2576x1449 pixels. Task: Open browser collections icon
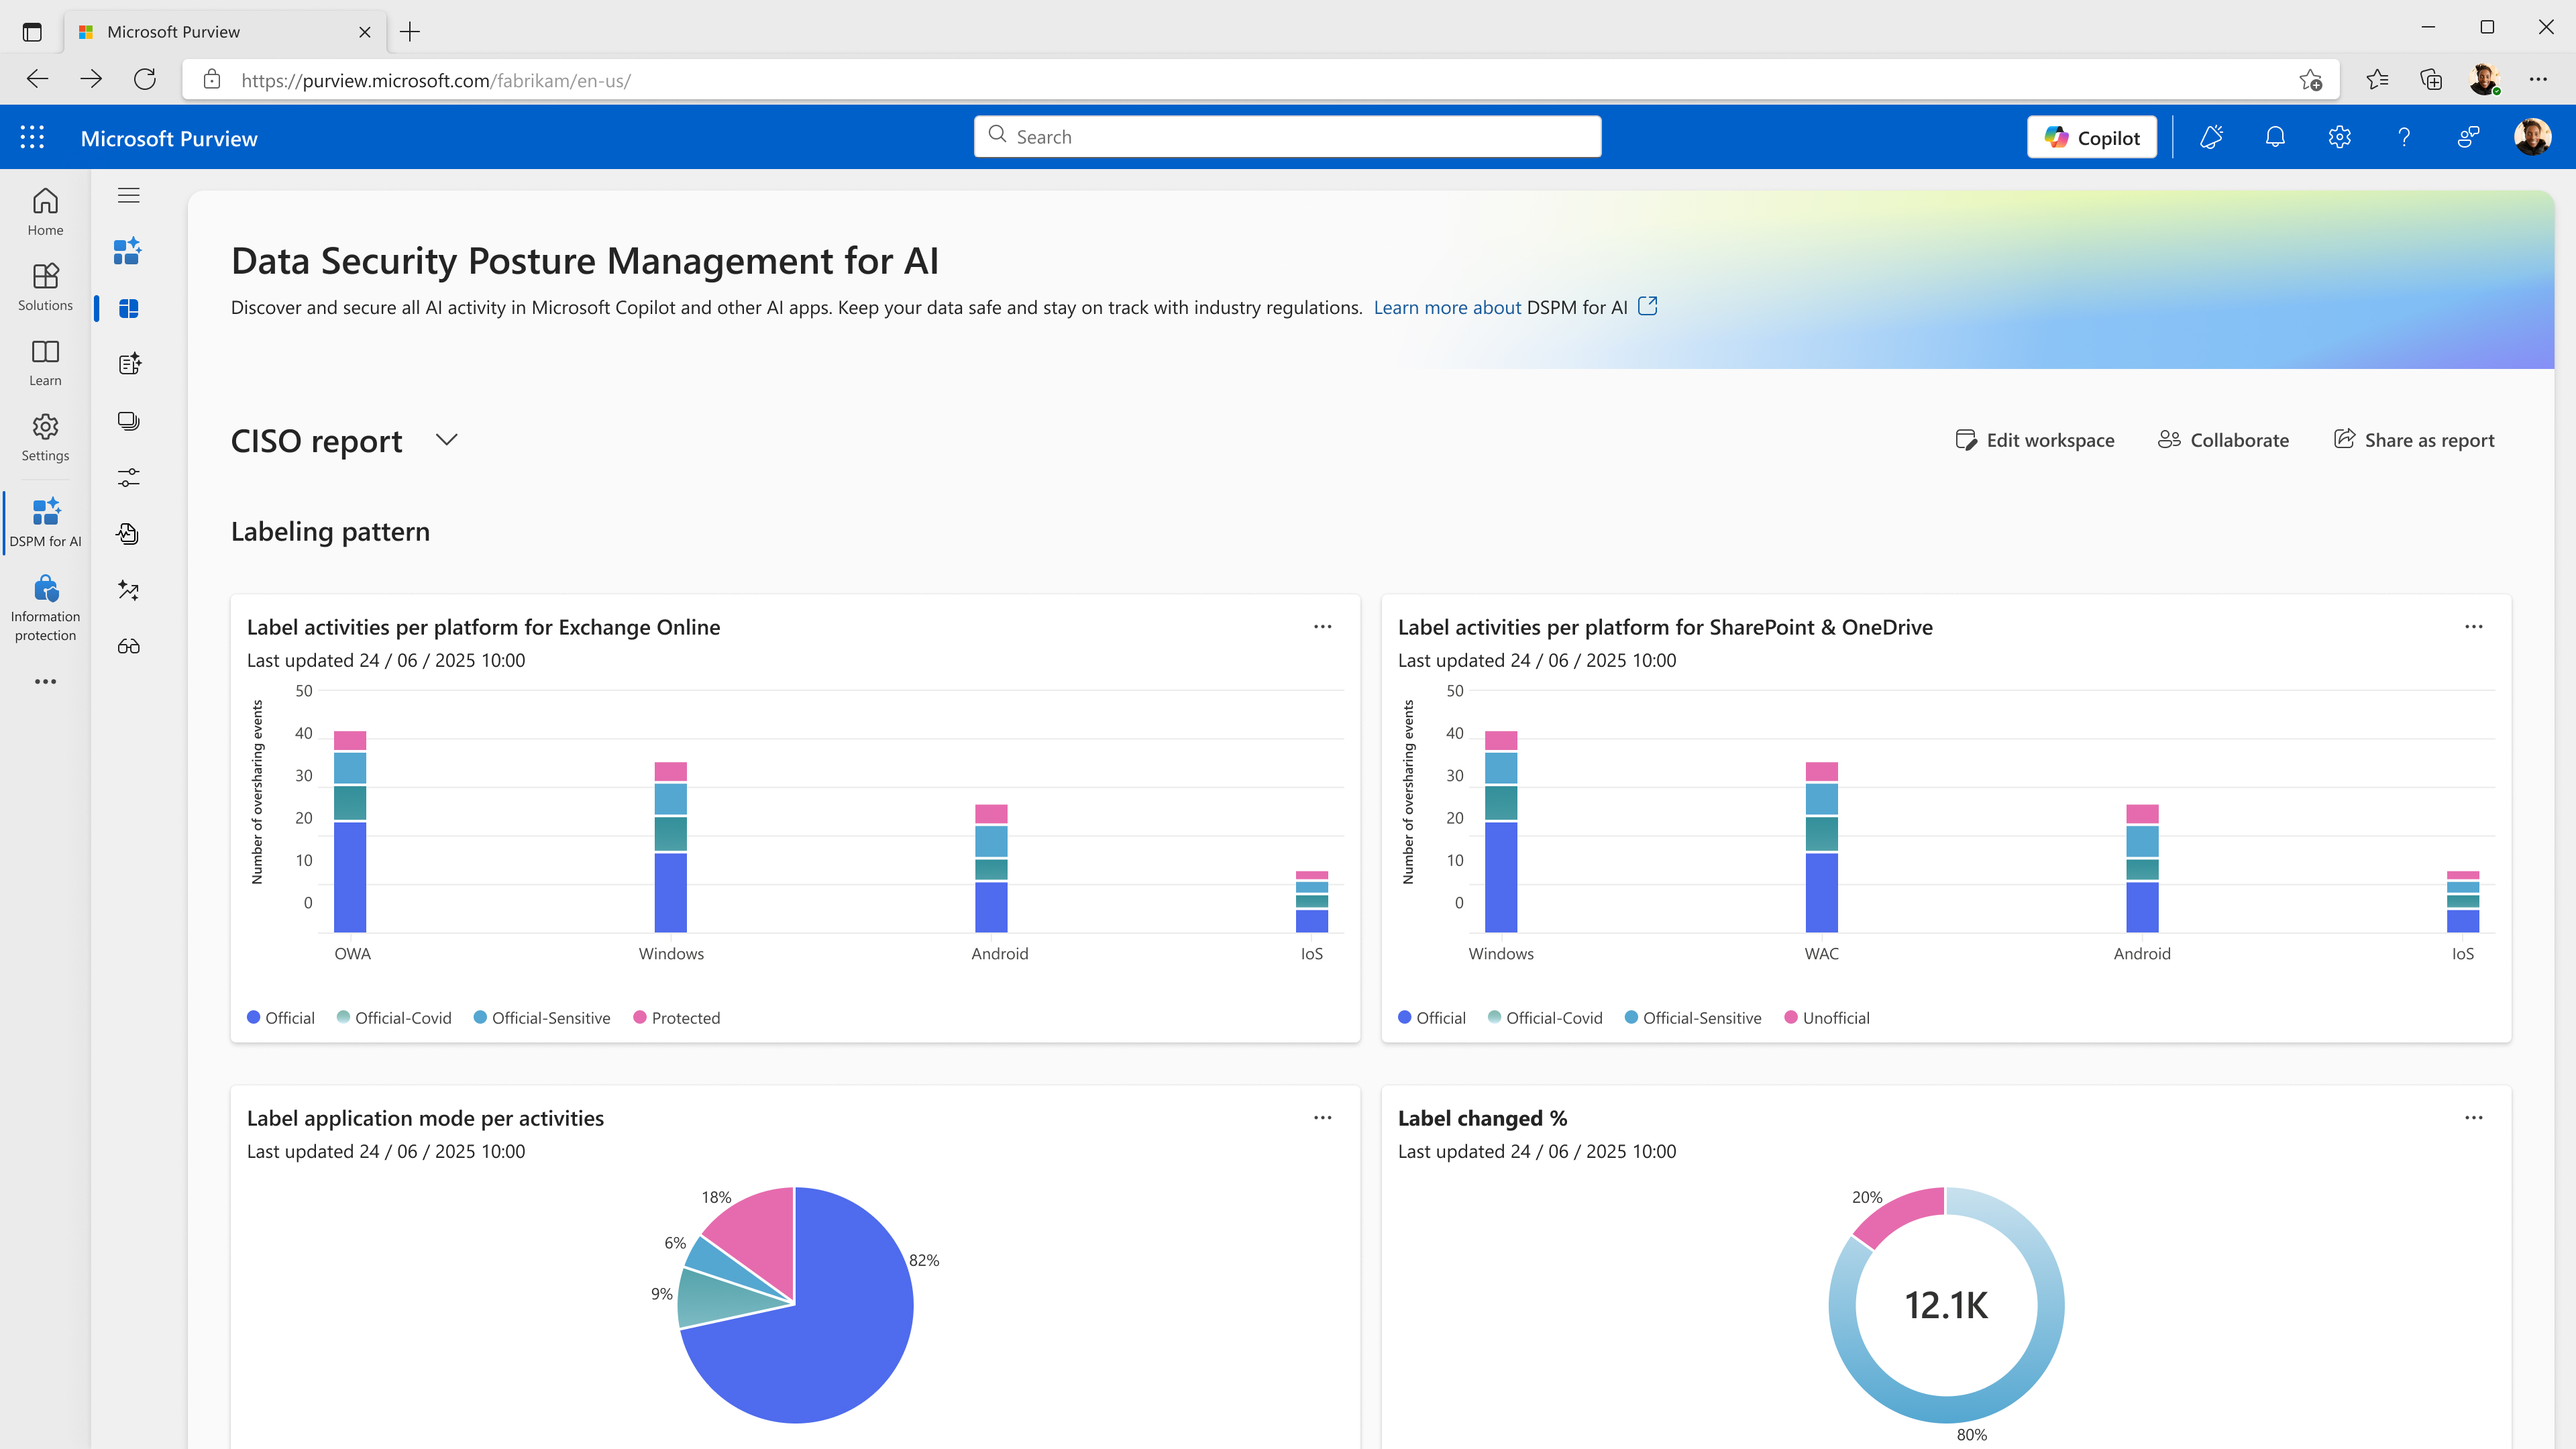[x=2431, y=79]
